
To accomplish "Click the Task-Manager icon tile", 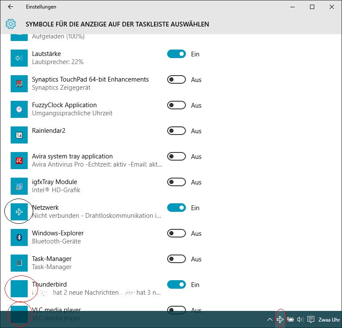I will point(19,263).
